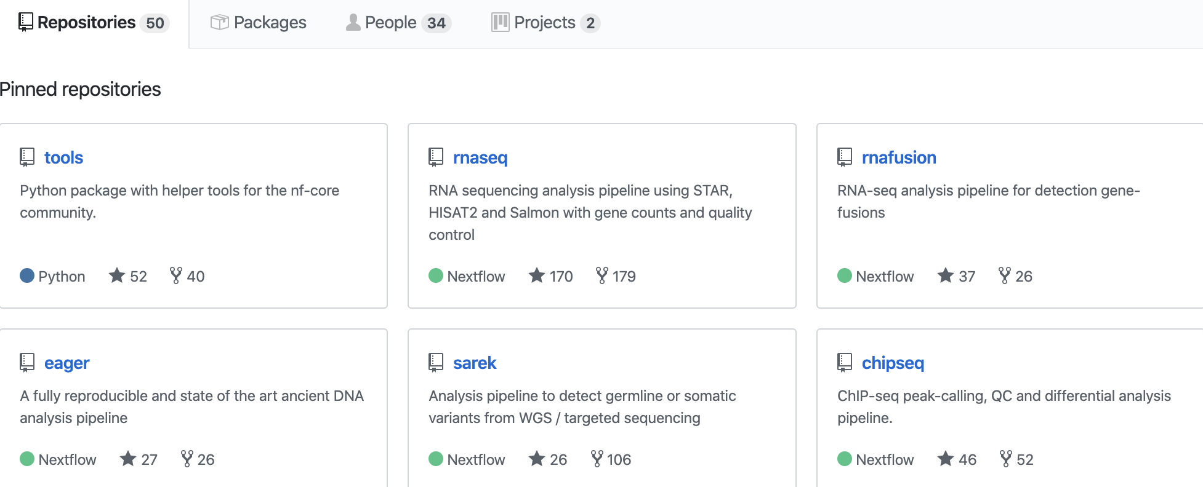1203x487 pixels.
Task: Click the 46 stars count on chipseq
Action: pyautogui.click(x=968, y=460)
